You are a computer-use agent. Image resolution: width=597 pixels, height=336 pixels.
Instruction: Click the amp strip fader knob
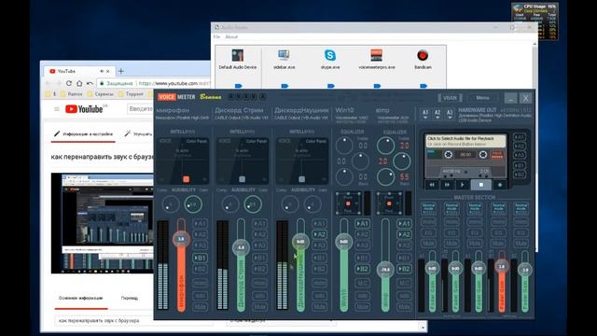click(385, 270)
